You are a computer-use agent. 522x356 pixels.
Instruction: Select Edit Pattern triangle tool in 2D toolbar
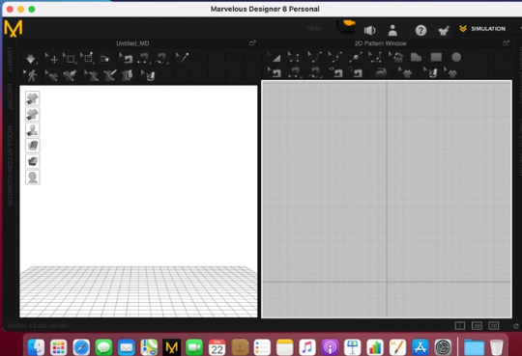point(274,58)
